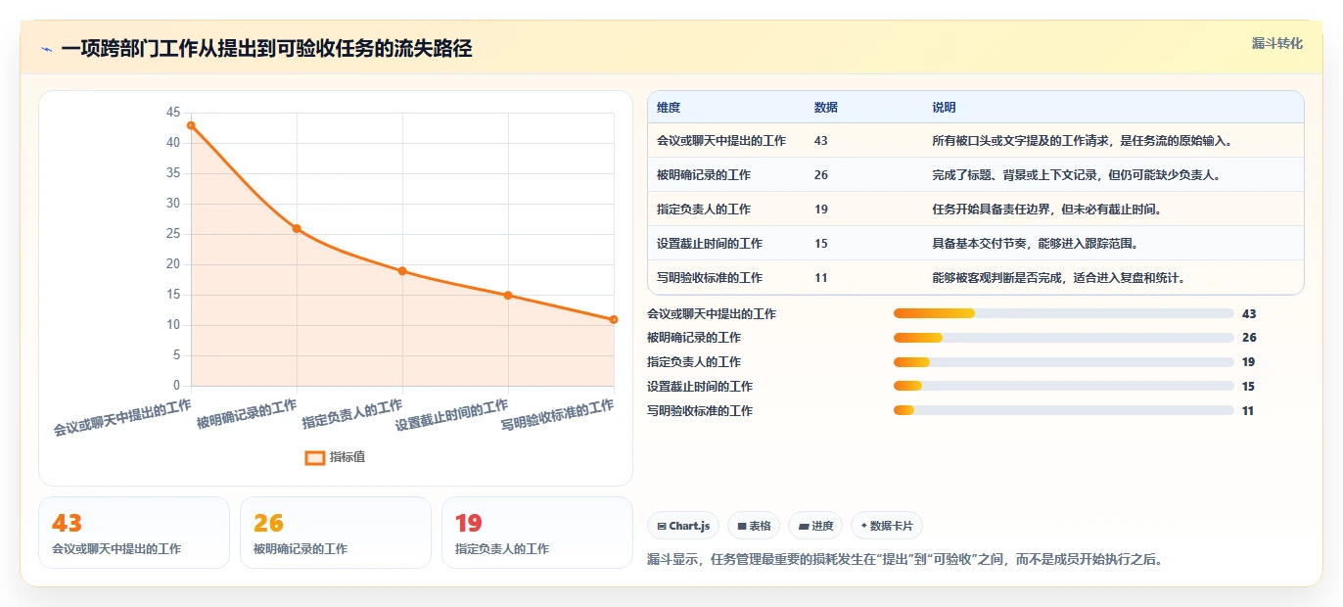
Task: Click the progress bar with value 43
Action: tap(1063, 313)
